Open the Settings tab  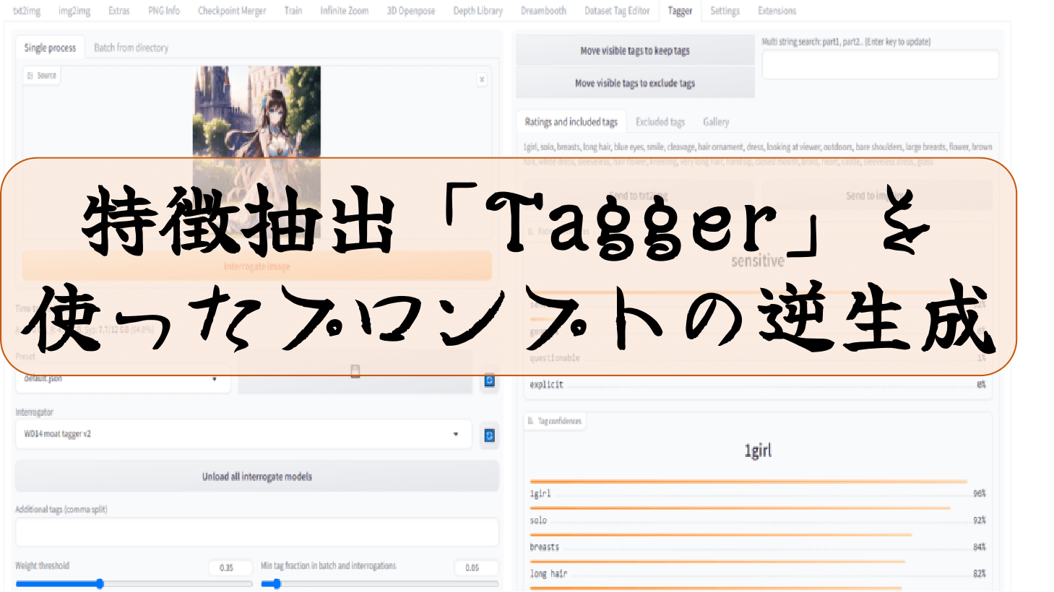(x=725, y=11)
